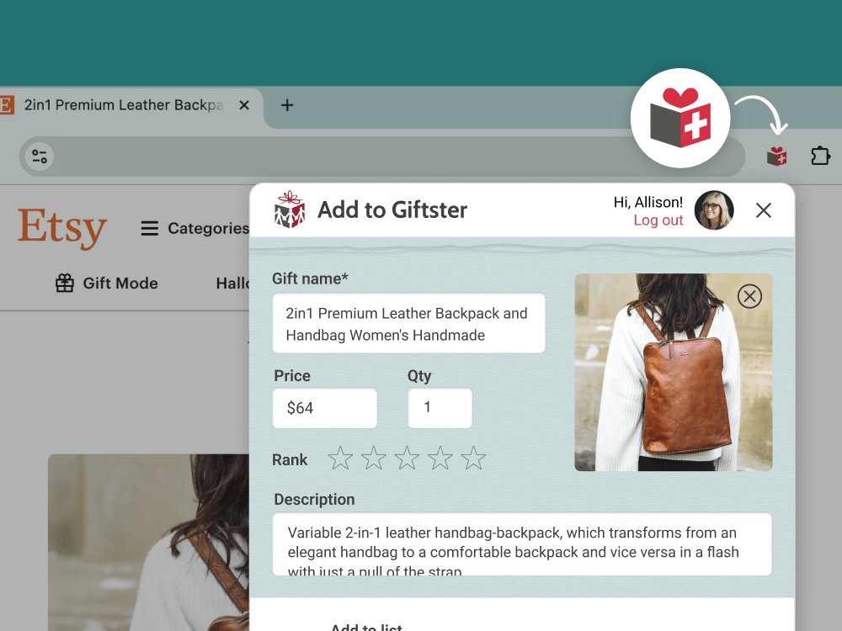Open the browser Extensions puzzle icon

[x=819, y=156]
